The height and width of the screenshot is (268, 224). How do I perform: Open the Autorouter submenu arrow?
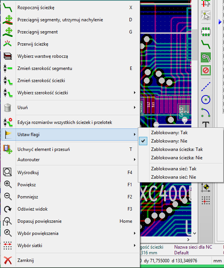click(x=135, y=159)
